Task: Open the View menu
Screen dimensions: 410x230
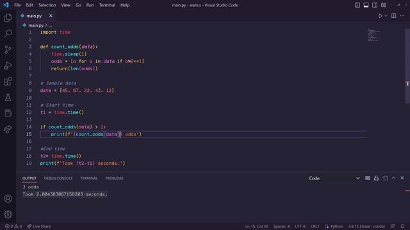Action: pos(65,5)
